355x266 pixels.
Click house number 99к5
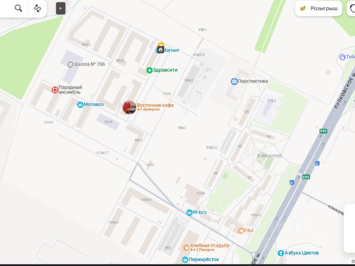(x=109, y=122)
